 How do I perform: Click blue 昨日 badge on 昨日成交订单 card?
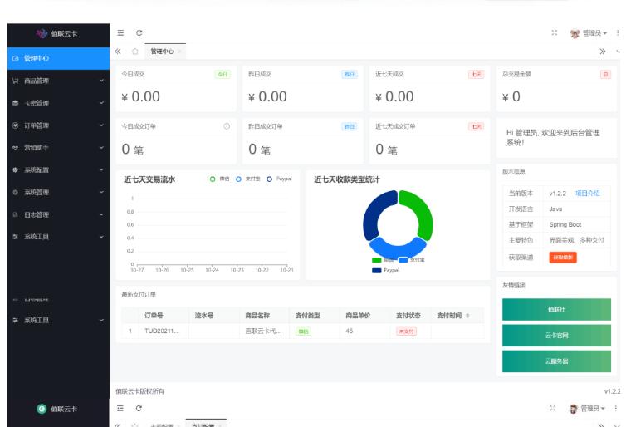350,126
